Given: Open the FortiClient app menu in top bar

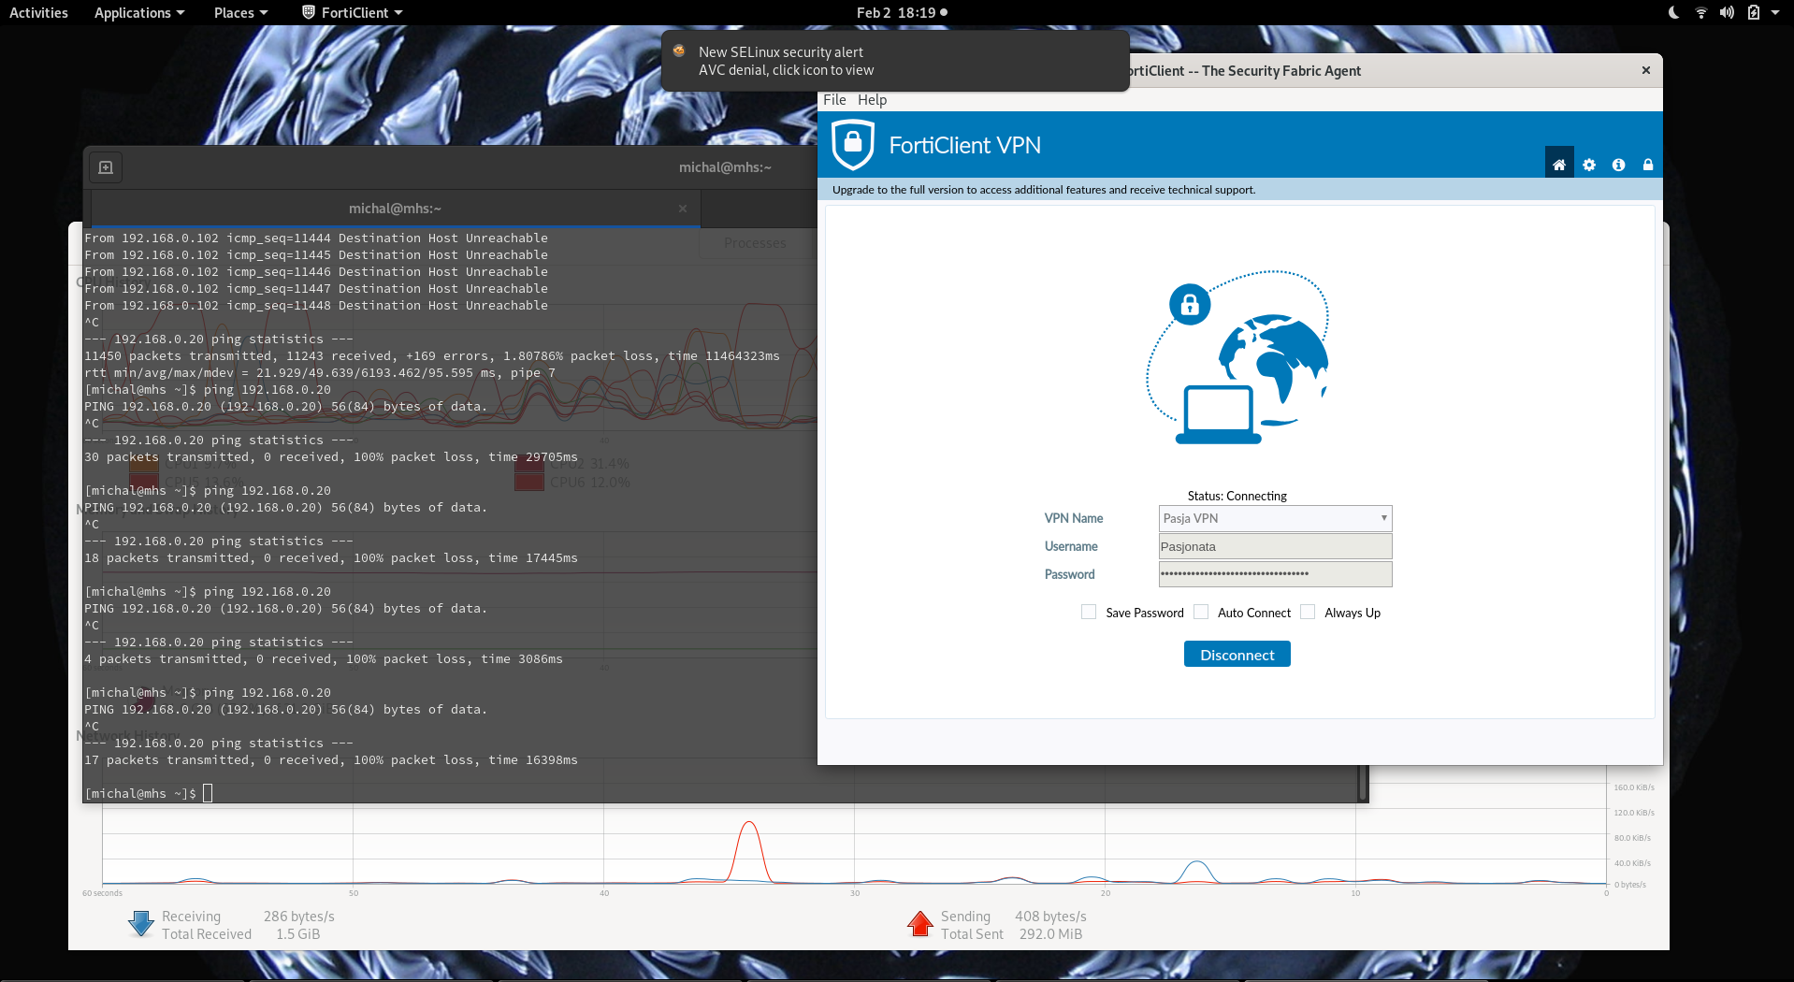Looking at the screenshot, I should click(353, 12).
